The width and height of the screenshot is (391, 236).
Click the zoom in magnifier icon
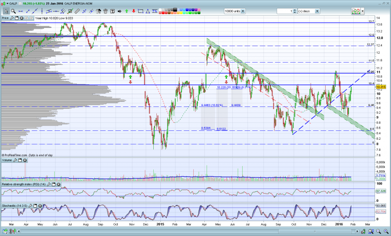(386, 231)
